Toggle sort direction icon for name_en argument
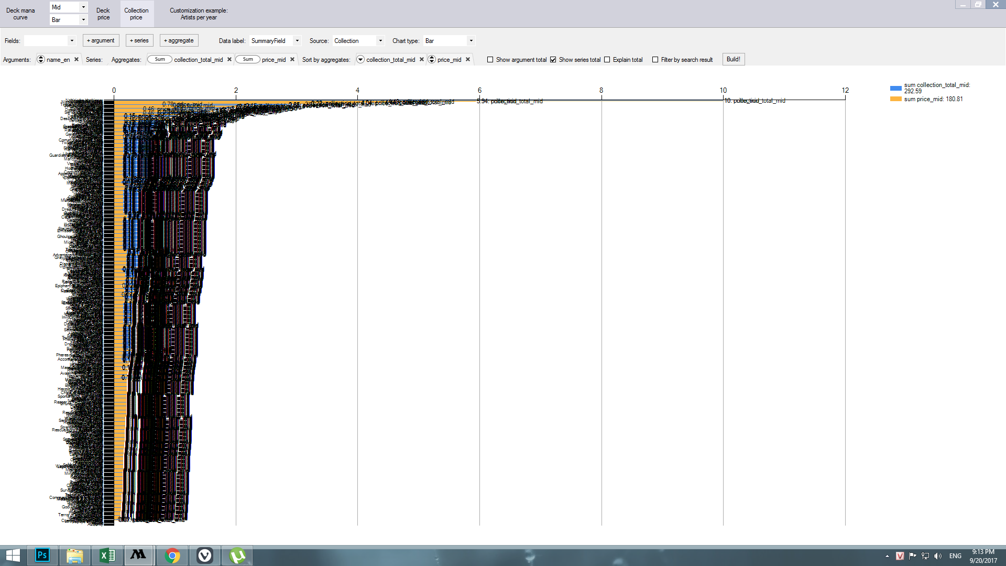 tap(41, 59)
